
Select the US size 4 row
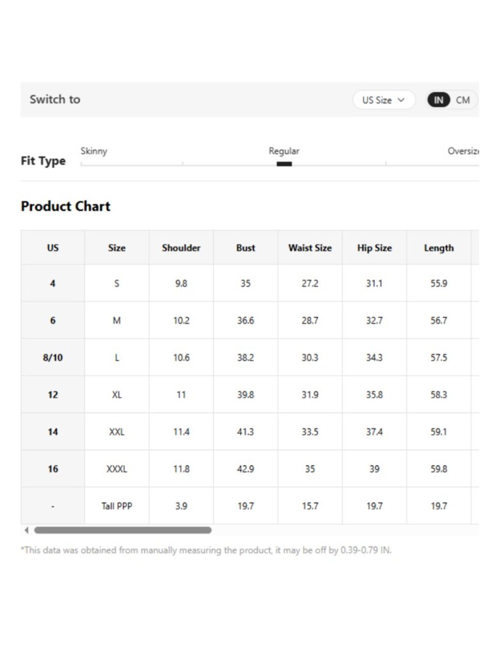coord(250,283)
